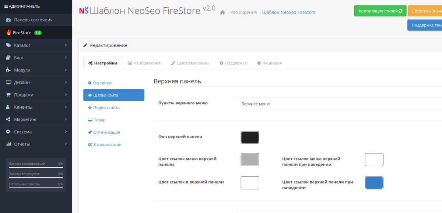The height and width of the screenshot is (213, 442).
Task: Pick the gray Цвет ссылок меню верхней панели swatch
Action: coord(250,160)
